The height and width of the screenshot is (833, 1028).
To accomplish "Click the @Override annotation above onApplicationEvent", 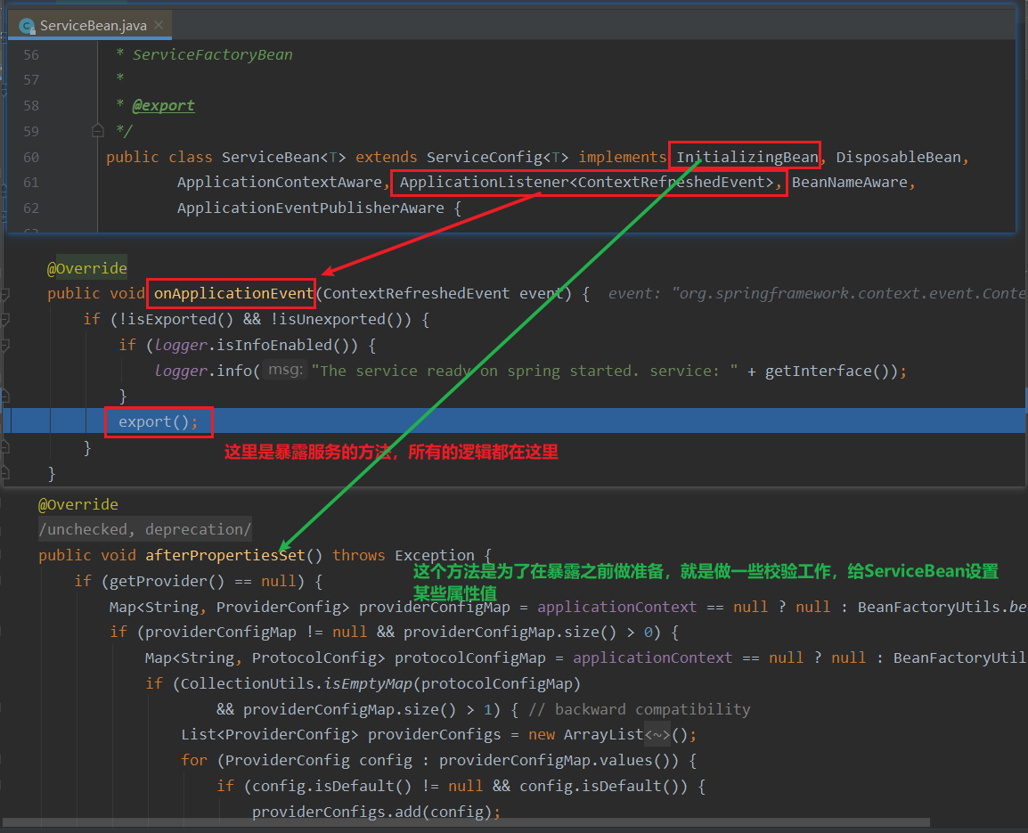I will 87,268.
